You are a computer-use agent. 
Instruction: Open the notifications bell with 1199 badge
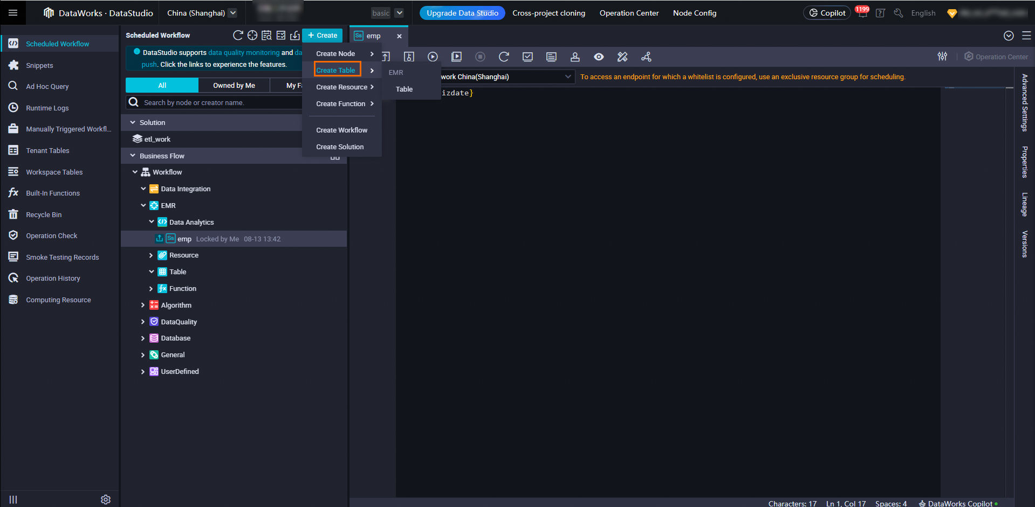pos(862,13)
